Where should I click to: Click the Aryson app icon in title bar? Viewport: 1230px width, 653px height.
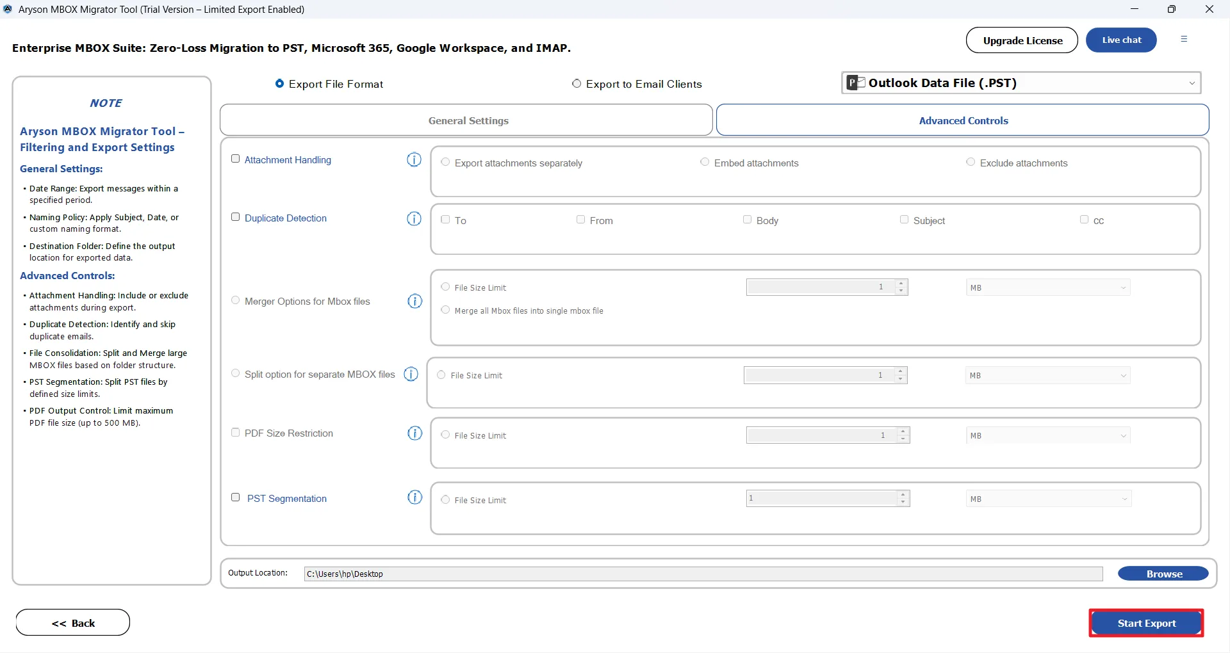click(x=8, y=9)
